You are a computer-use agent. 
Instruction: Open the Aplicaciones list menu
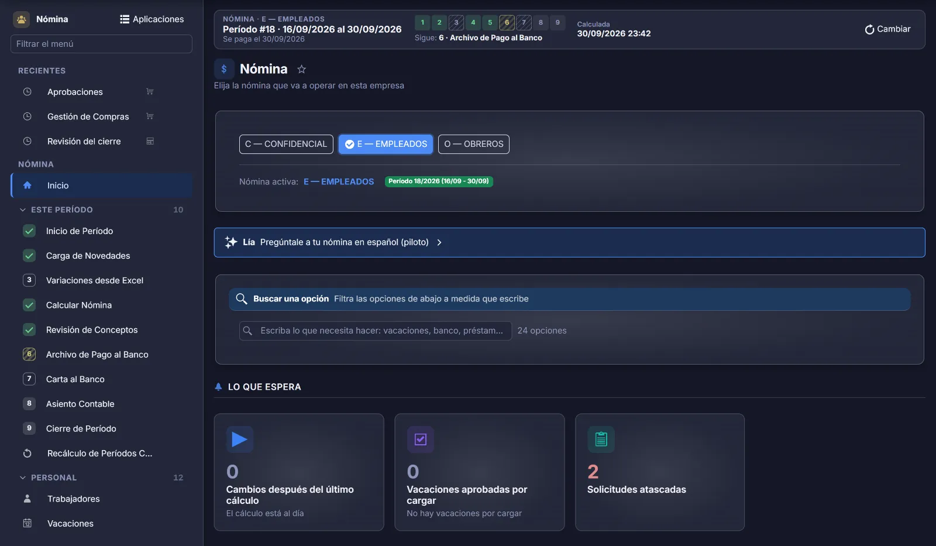tap(152, 19)
